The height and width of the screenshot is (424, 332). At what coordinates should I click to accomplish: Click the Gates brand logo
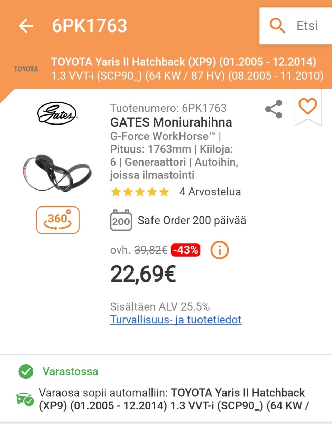pyautogui.click(x=57, y=113)
